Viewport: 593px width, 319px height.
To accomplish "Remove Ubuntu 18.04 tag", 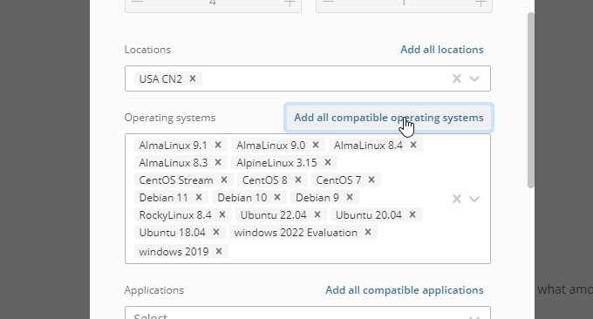I will pyautogui.click(x=216, y=232).
